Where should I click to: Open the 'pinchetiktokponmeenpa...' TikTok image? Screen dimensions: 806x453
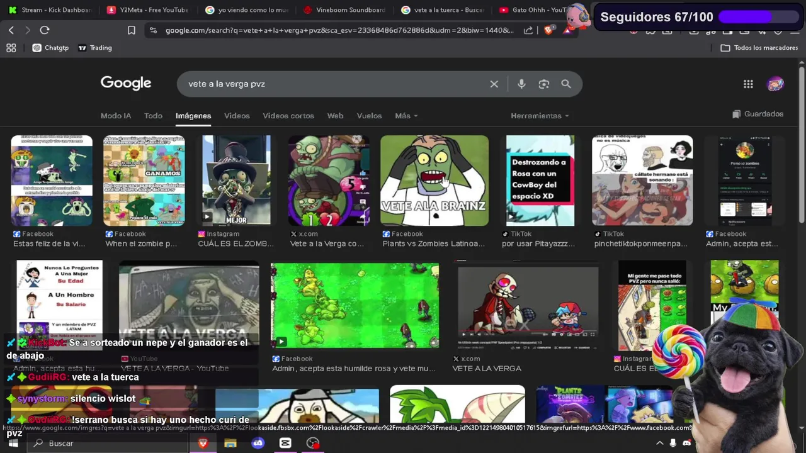pos(642,181)
